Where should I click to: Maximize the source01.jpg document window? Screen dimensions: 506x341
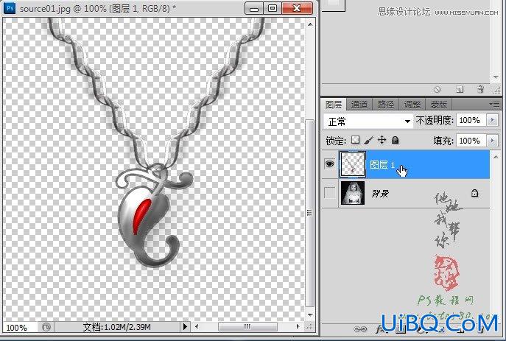(273, 8)
